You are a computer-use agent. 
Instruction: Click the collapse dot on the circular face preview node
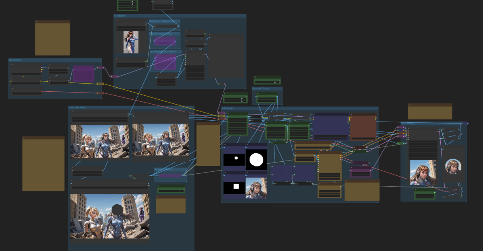click(x=443, y=147)
